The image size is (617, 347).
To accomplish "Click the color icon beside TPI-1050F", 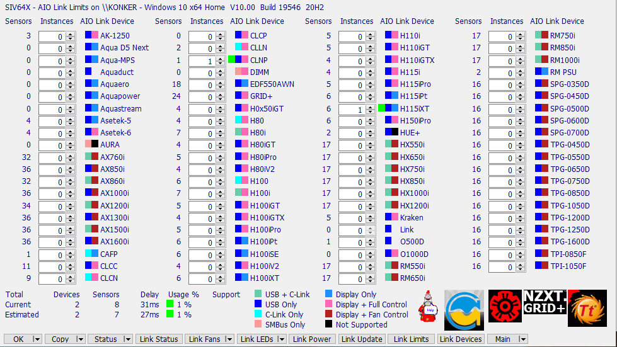I will tap(541, 266).
